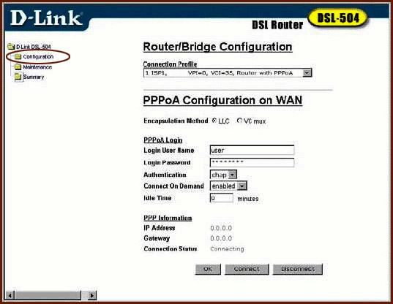Image resolution: width=393 pixels, height=304 pixels.
Task: Open the Configuration tree item
Action: point(38,57)
